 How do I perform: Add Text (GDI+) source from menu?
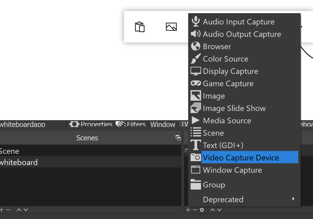click(223, 145)
